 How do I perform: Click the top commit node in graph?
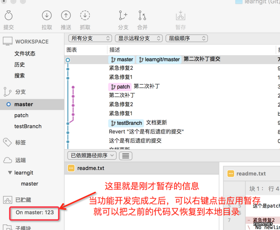click(68, 60)
